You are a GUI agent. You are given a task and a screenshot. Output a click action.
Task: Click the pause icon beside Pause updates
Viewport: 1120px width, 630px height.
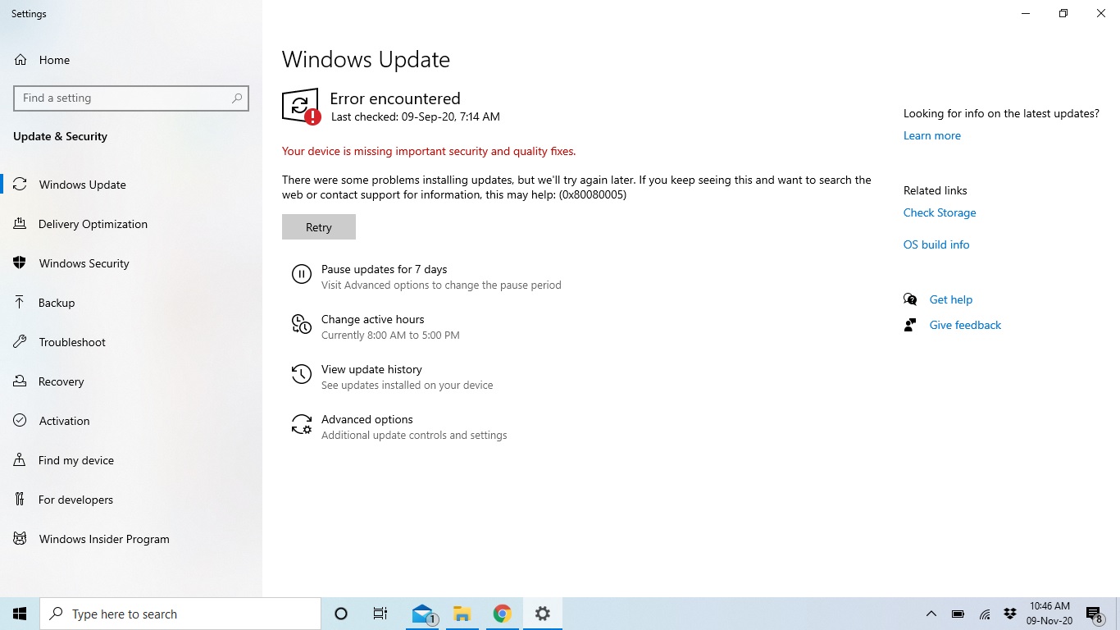point(302,275)
